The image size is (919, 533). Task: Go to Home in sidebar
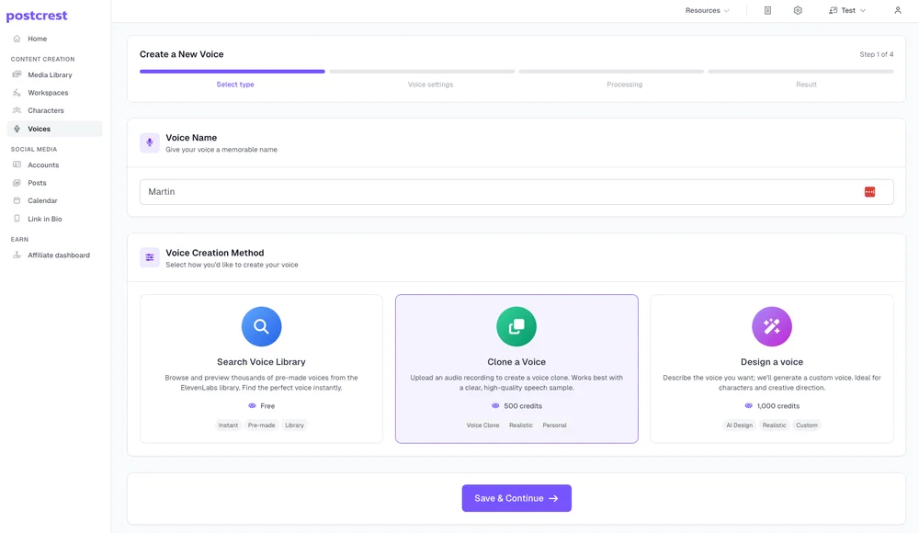[54, 39]
